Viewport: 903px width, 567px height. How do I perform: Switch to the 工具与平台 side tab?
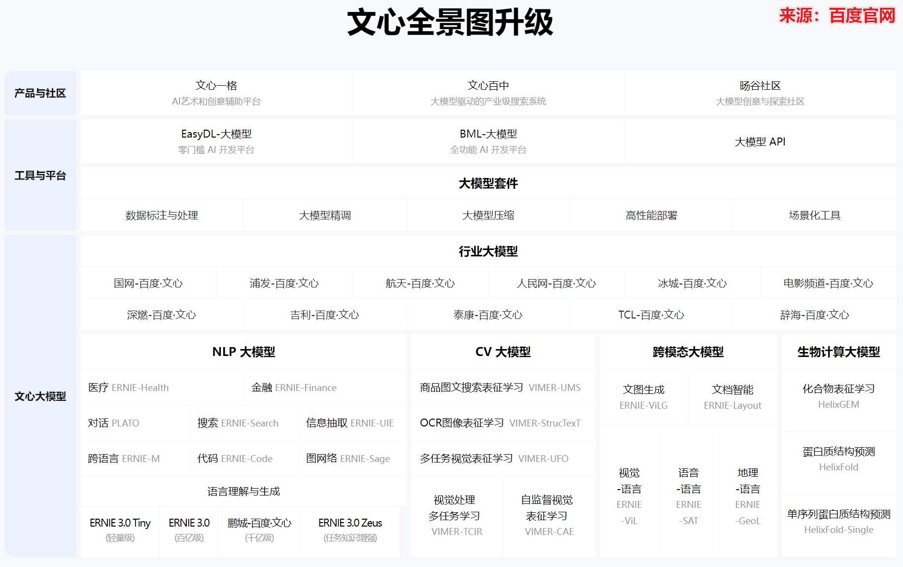40,176
